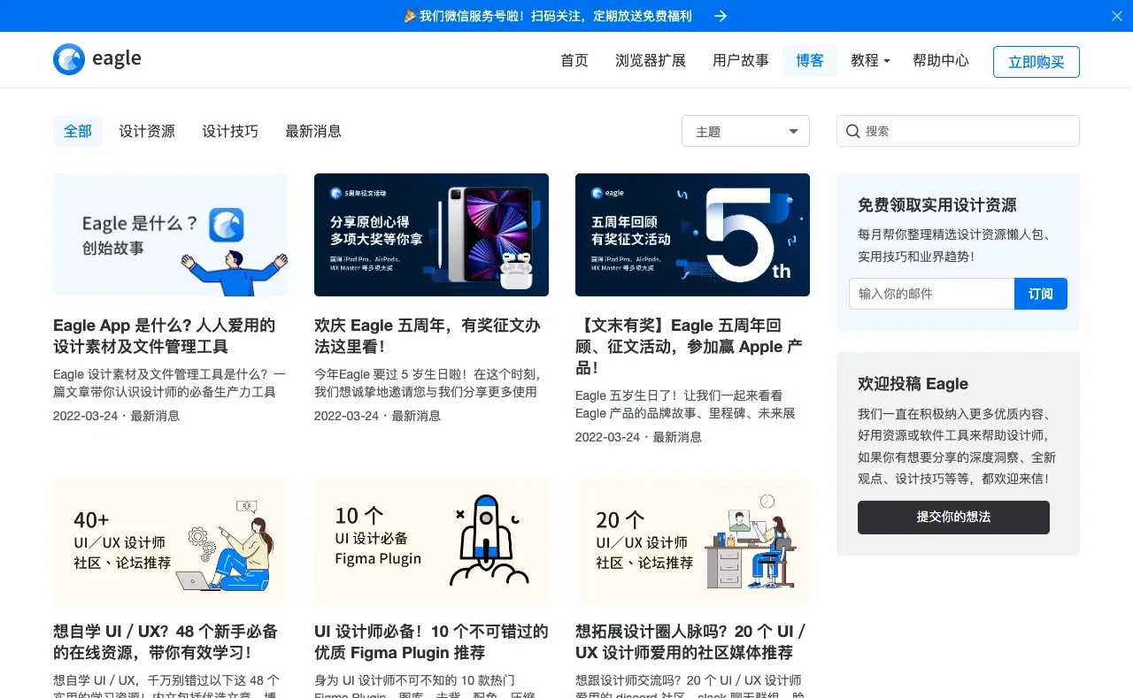Go to 用户故事 page
Image resolution: width=1133 pixels, height=698 pixels.
741,60
